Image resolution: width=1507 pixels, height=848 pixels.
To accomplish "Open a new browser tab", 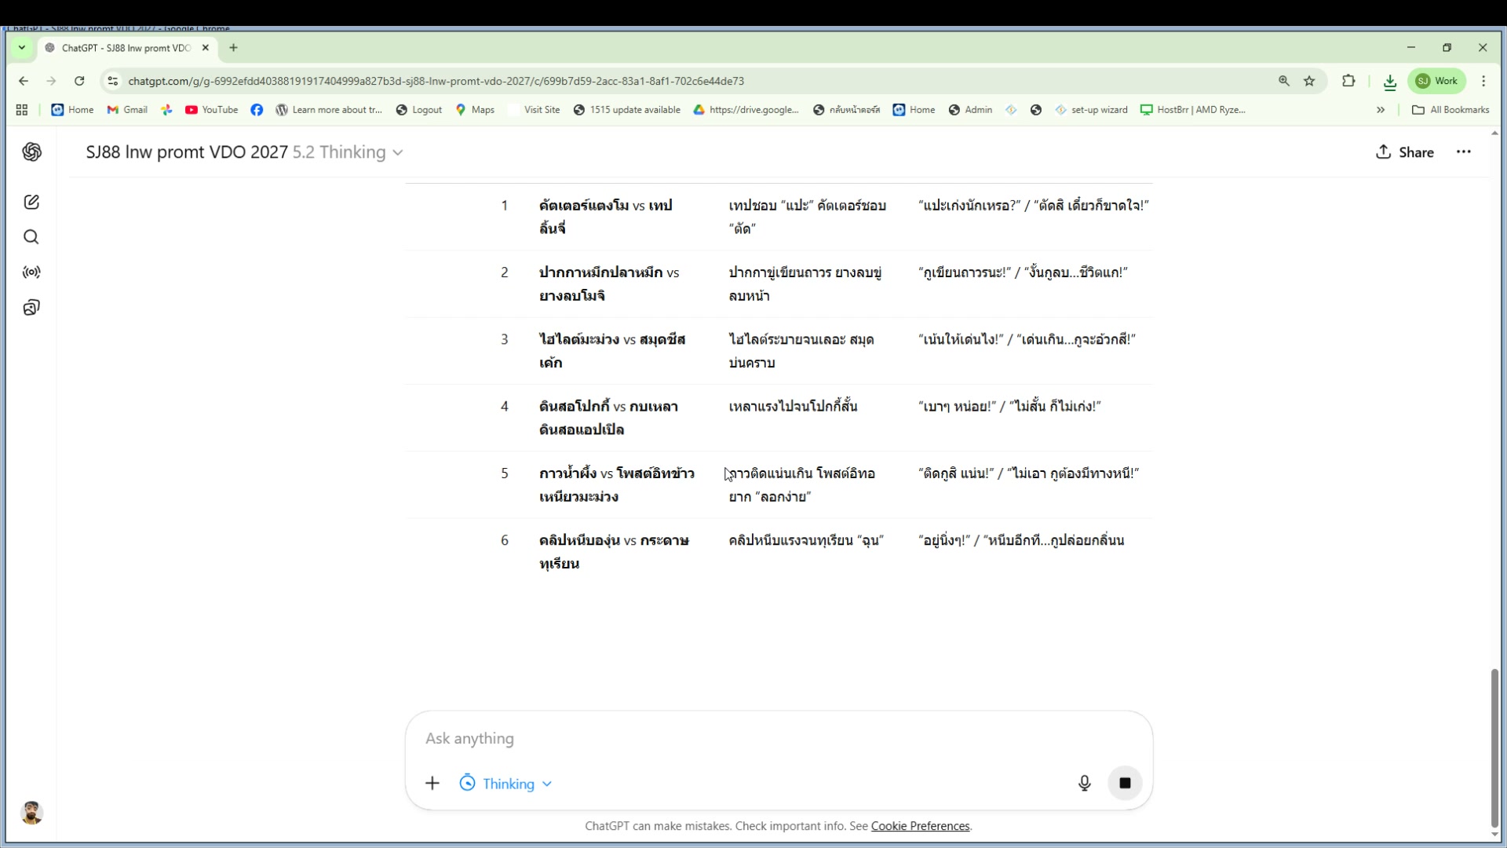I will coord(233,48).
